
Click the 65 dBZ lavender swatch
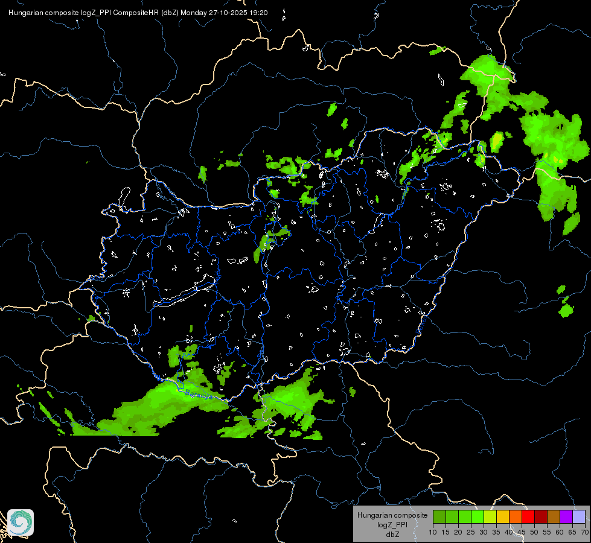(580, 516)
